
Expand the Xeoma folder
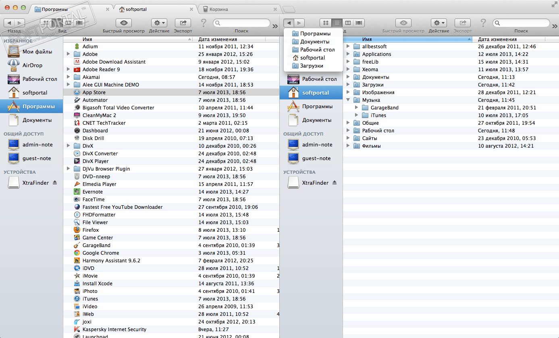point(348,70)
